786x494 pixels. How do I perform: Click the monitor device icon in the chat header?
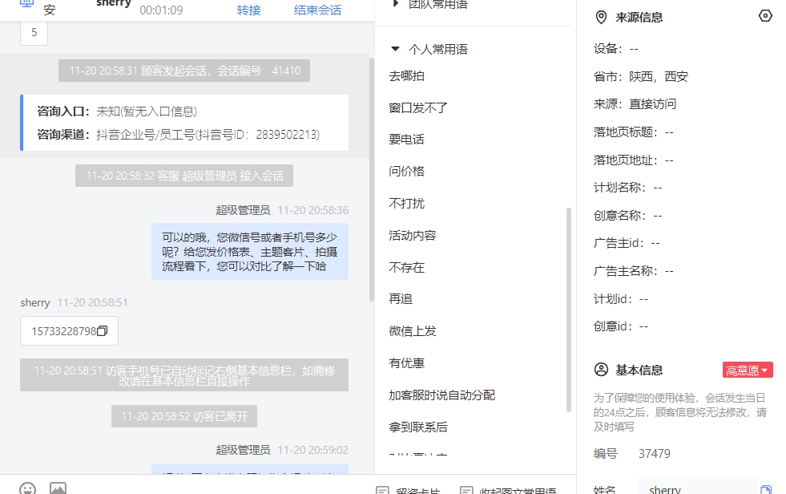coord(26,3)
